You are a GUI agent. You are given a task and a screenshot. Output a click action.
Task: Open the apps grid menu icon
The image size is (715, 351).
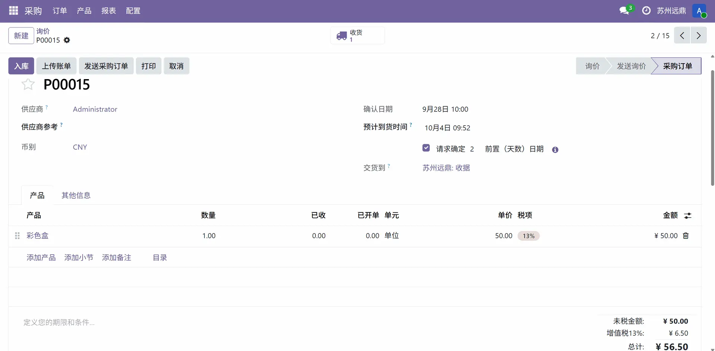pyautogui.click(x=13, y=11)
